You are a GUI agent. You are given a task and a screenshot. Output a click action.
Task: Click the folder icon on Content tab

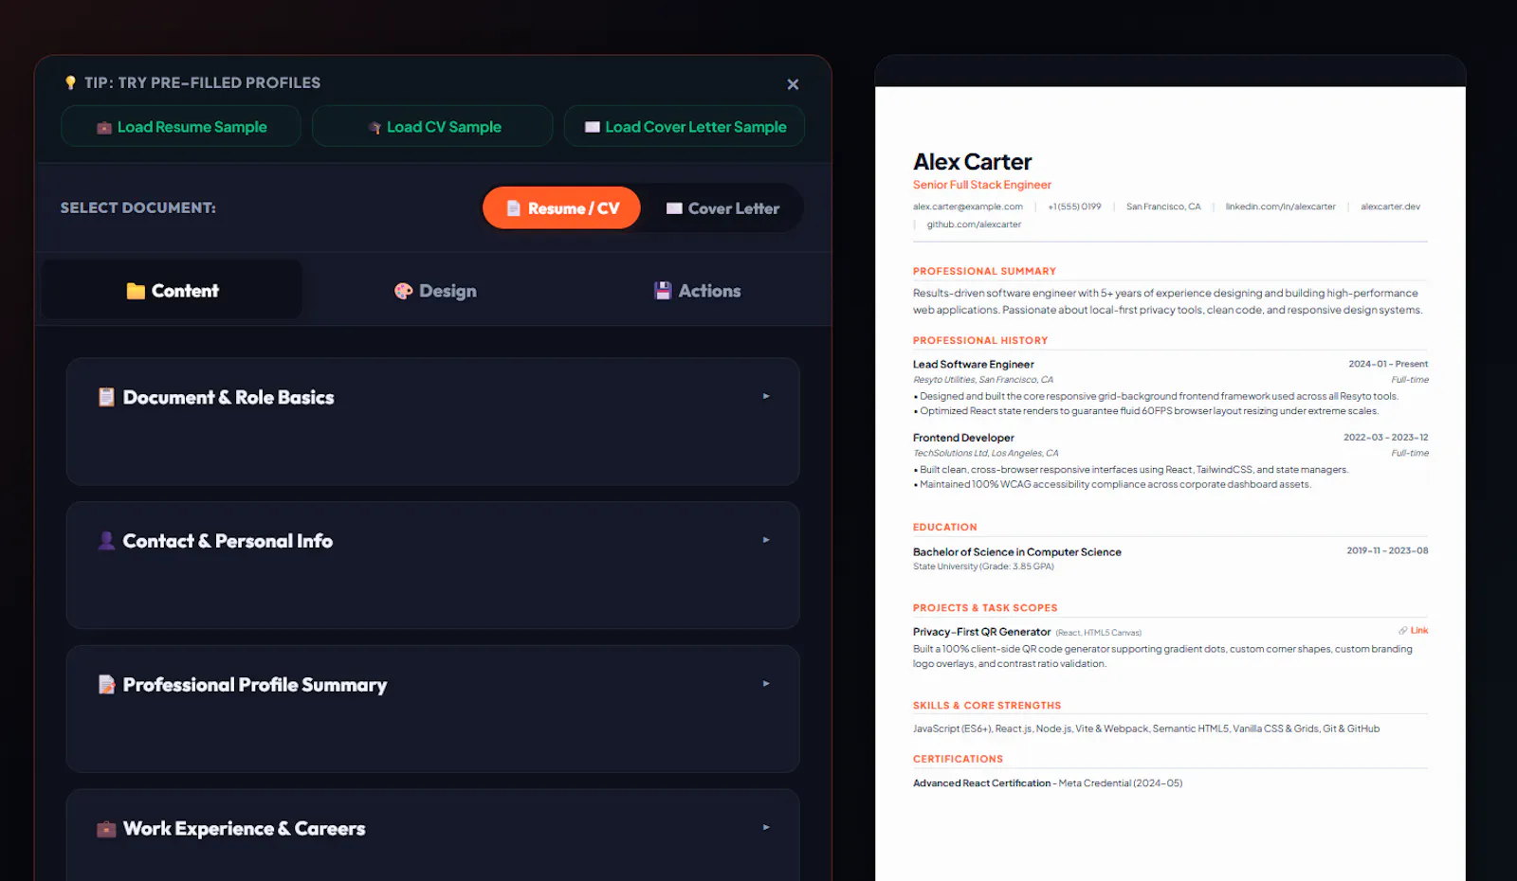click(136, 291)
